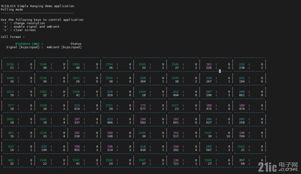Click the signal value 486
Image resolution: width=301 pixels, height=174 pixels.
point(110,123)
